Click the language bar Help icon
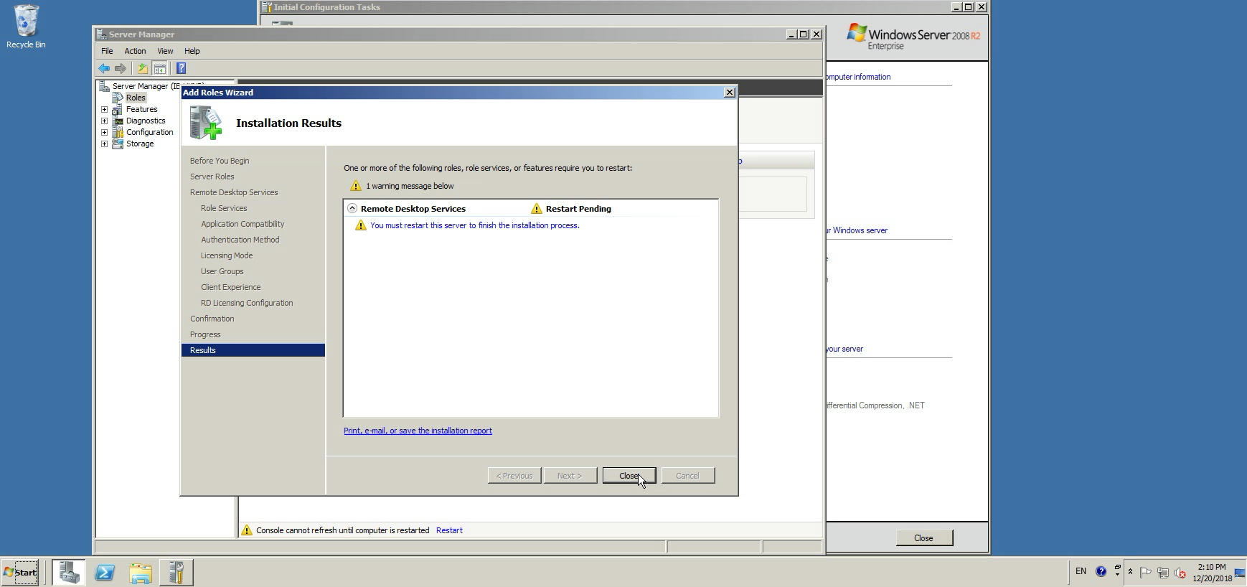 coord(1101,572)
